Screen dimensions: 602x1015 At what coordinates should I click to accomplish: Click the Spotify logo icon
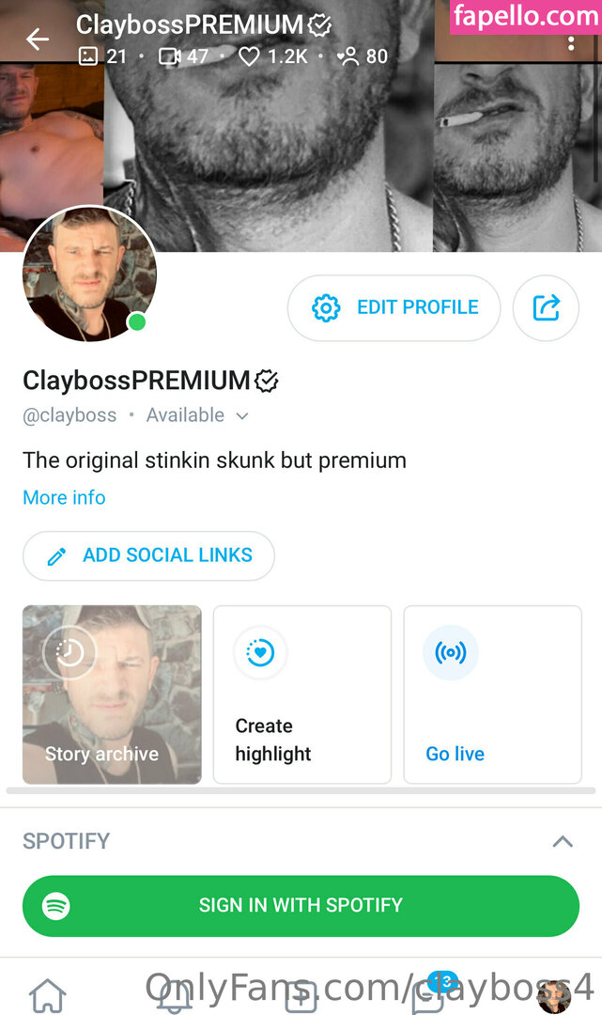(x=56, y=906)
